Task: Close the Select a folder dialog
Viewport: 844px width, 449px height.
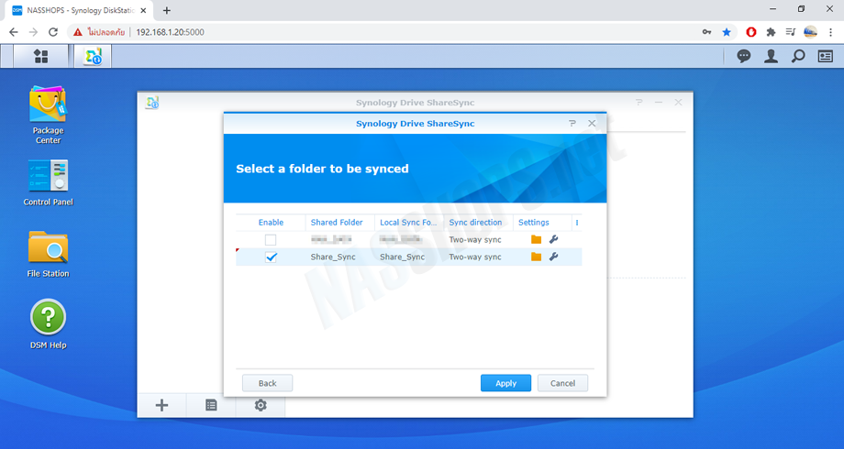Action: (592, 124)
